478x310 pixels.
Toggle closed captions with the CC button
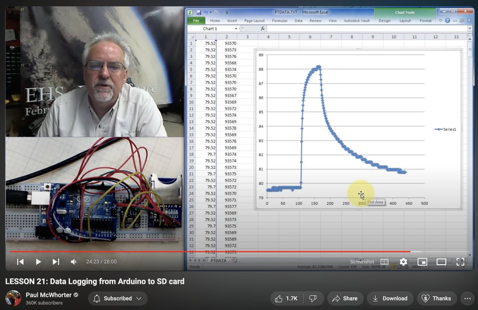[x=384, y=262]
